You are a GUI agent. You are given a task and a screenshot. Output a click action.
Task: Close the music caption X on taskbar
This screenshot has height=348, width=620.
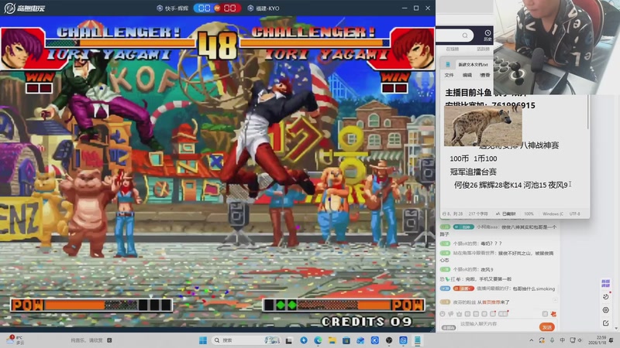109,340
